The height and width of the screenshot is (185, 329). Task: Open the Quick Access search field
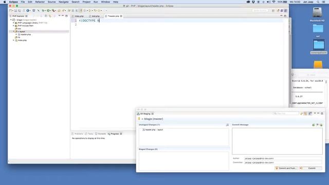pos(260,10)
